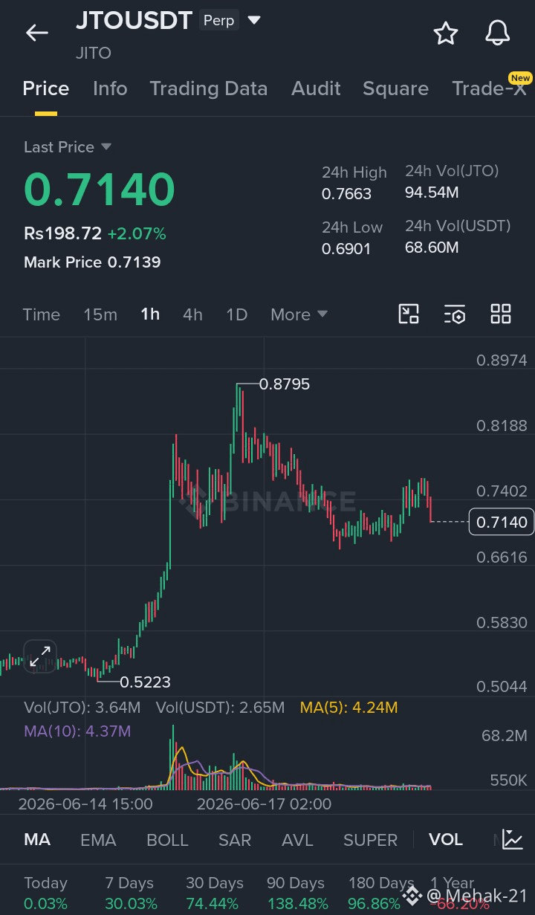Click the 24h Low value 0.6901
Viewport: 535px width, 915px height.
pos(346,248)
